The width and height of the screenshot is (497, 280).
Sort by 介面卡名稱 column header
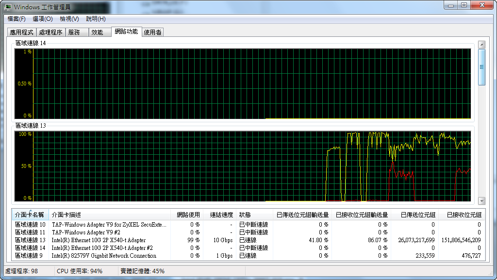point(30,215)
